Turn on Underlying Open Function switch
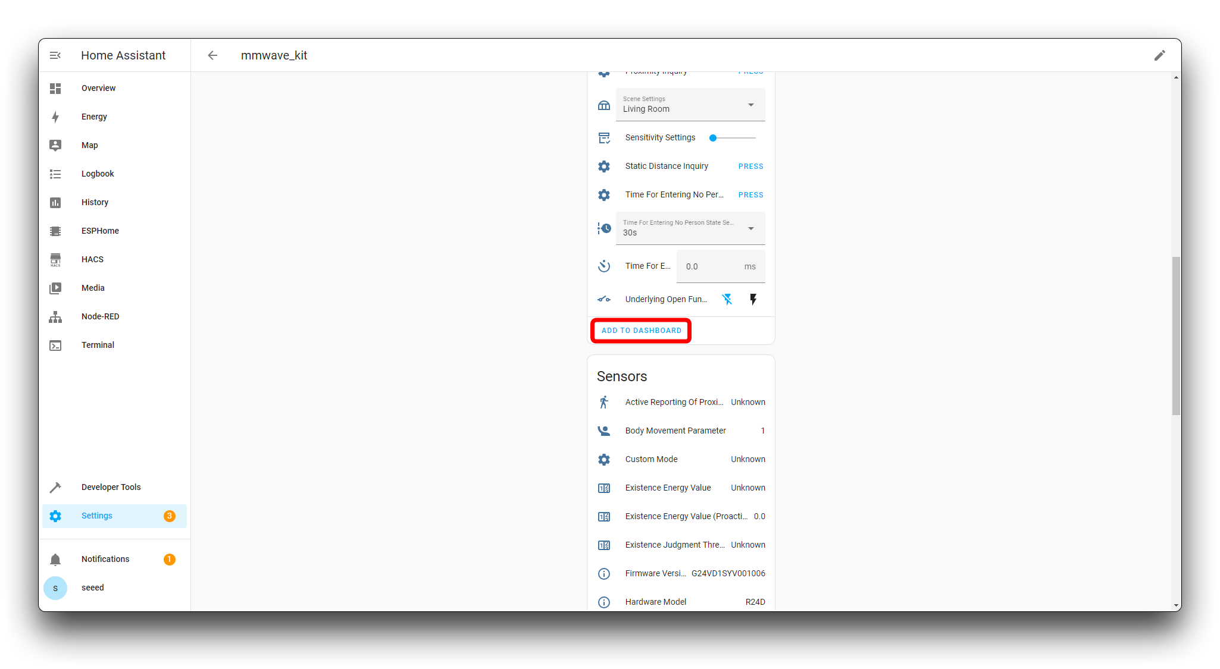The image size is (1220, 669). point(753,299)
